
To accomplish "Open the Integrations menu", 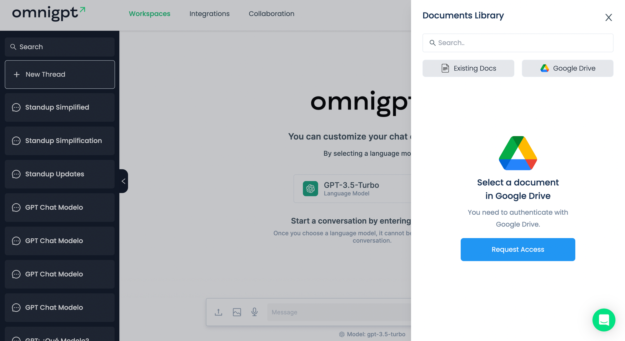I will [x=209, y=14].
